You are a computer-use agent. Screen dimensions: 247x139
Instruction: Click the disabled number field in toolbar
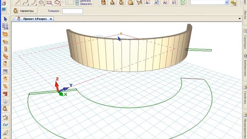pyautogui.click(x=69, y=2)
